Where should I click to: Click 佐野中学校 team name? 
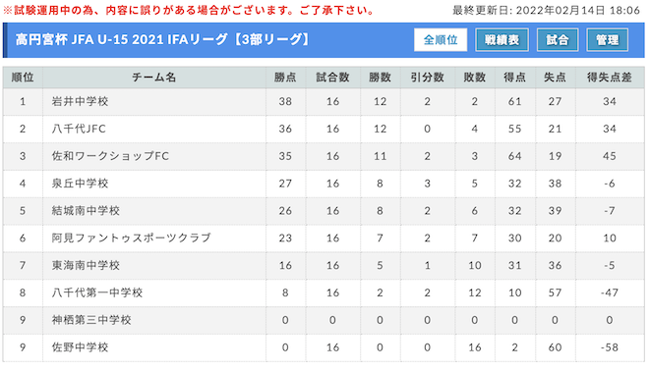[80, 347]
